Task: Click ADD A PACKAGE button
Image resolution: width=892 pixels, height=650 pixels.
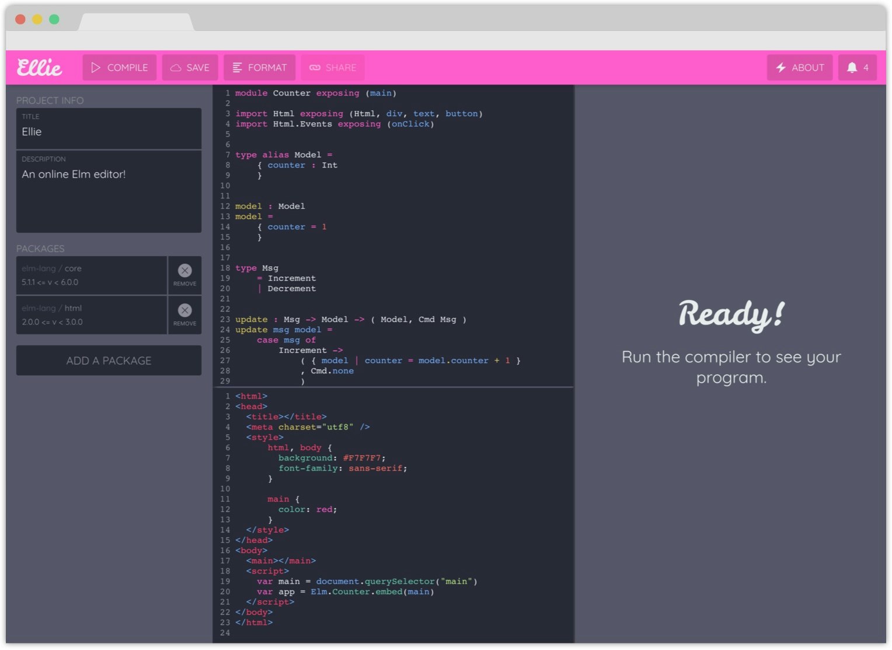Action: [x=109, y=361]
